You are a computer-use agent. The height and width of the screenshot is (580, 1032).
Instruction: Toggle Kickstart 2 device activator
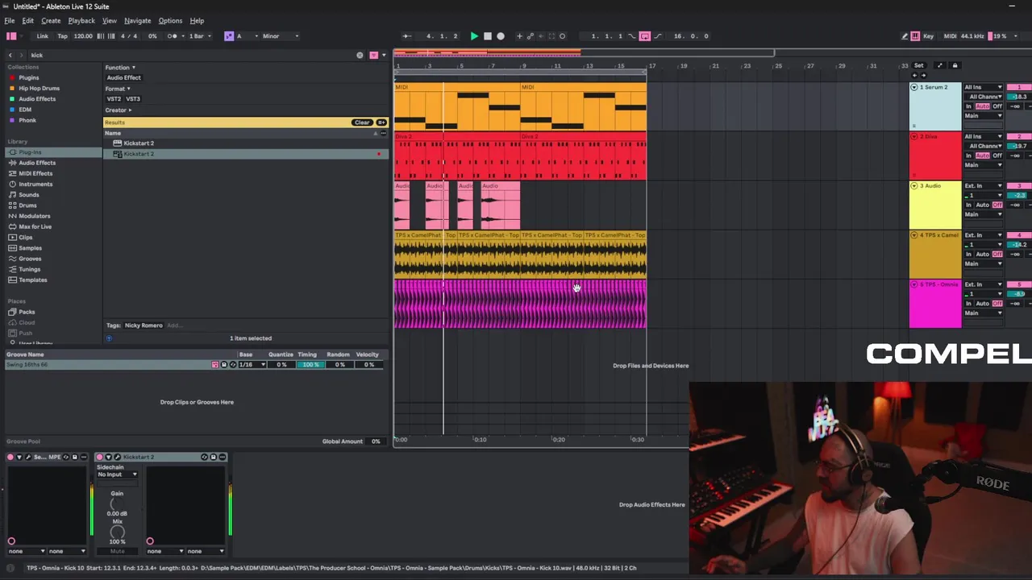(100, 458)
